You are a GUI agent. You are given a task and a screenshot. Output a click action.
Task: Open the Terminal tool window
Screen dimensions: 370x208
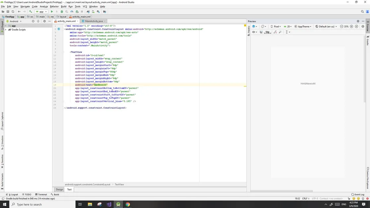click(41, 194)
